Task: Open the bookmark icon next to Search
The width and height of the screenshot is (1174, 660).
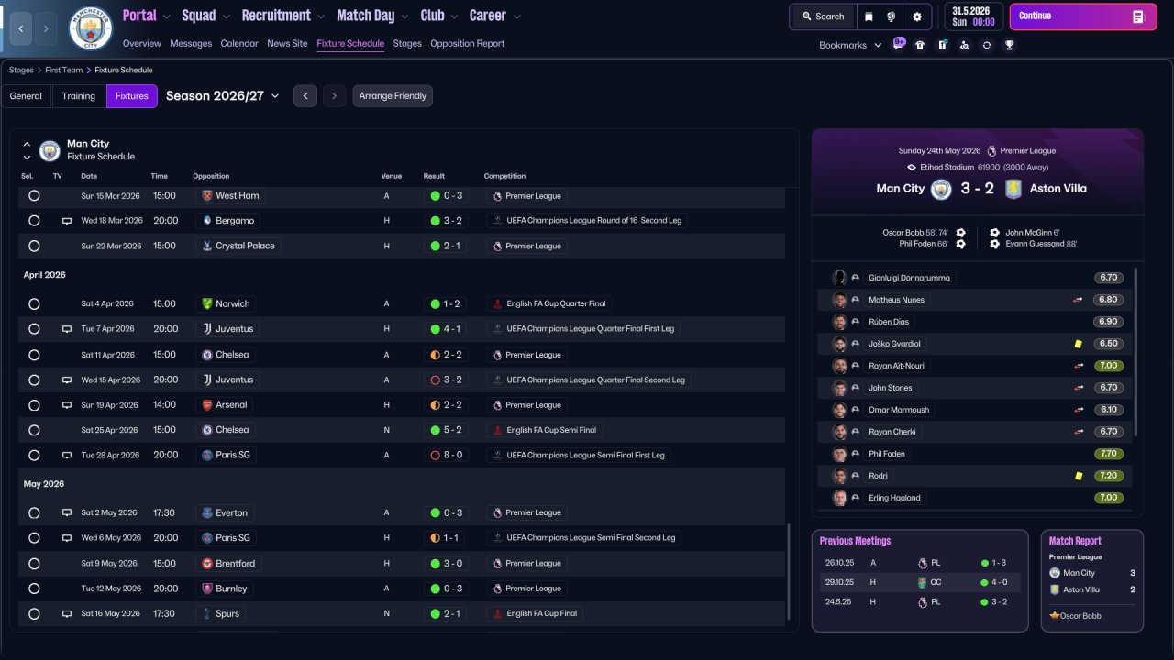Action: pyautogui.click(x=869, y=16)
